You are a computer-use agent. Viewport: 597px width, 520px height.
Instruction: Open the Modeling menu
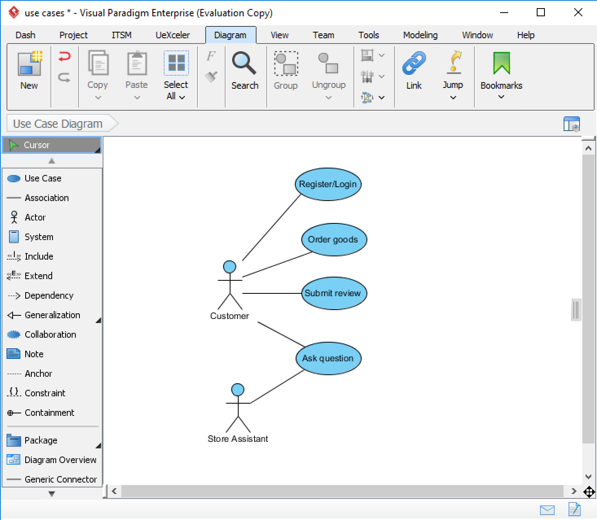click(420, 35)
